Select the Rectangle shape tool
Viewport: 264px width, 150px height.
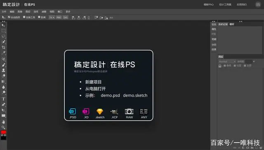(x=3, y=116)
